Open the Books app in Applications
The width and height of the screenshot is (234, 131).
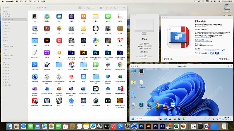(83, 17)
